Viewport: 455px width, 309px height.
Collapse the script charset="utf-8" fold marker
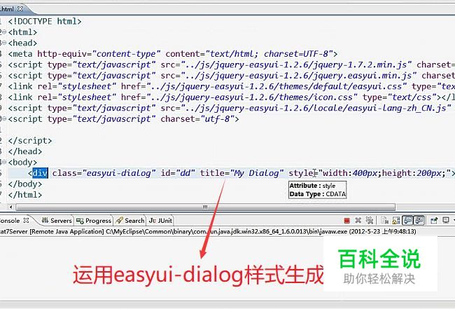(x=3, y=119)
